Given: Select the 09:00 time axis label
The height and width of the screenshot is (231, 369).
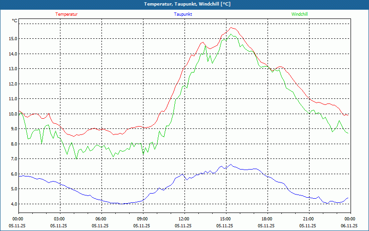Looking at the screenshot, I should 143,219.
